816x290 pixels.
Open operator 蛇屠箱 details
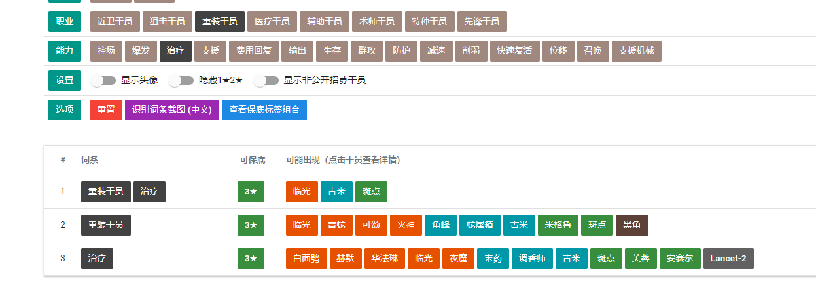click(480, 225)
